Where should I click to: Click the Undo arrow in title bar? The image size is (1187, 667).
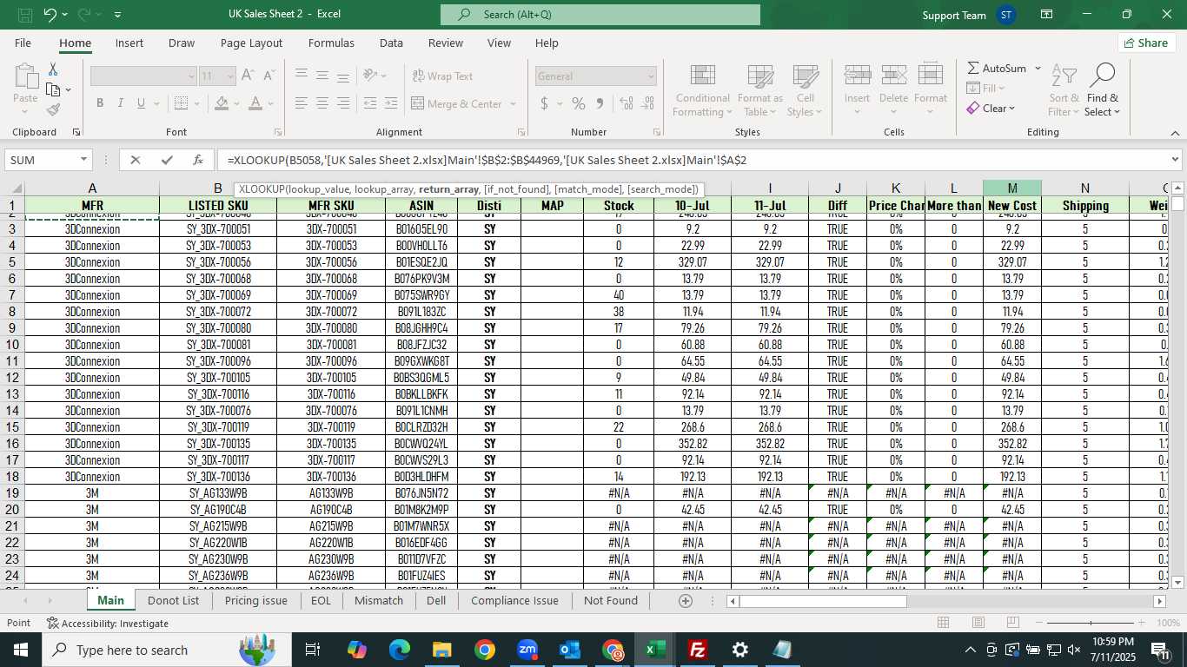pyautogui.click(x=50, y=15)
